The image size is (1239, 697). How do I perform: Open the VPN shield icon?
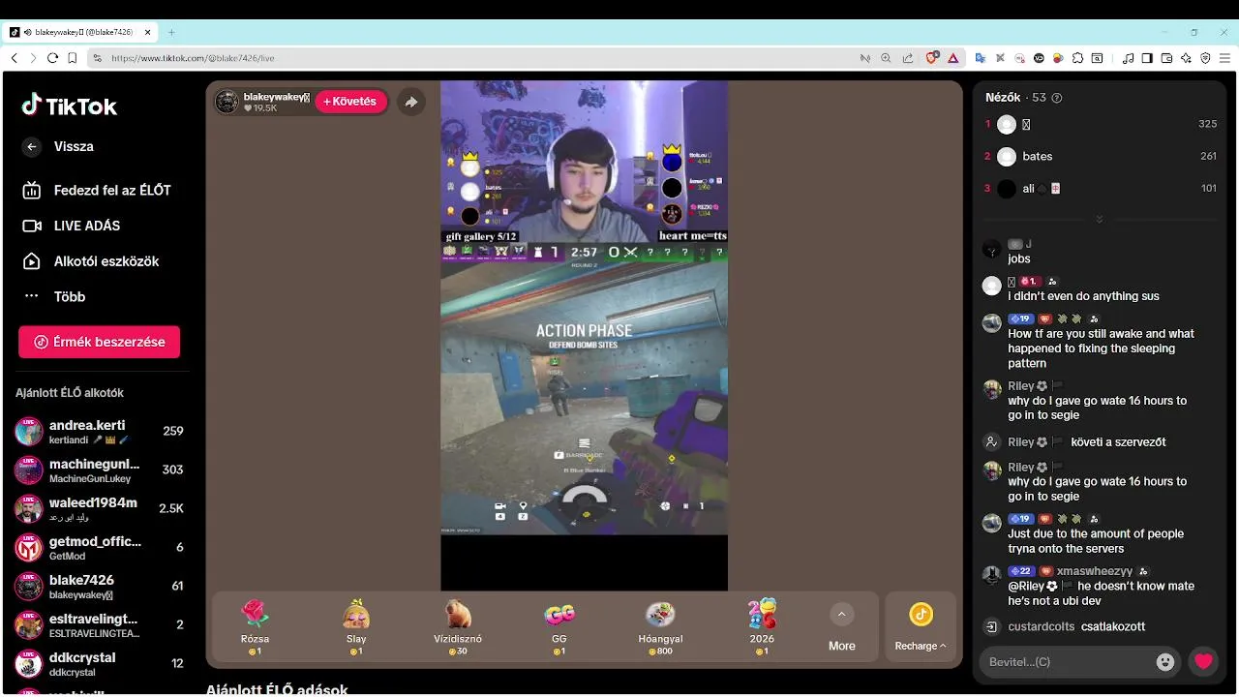(1205, 58)
